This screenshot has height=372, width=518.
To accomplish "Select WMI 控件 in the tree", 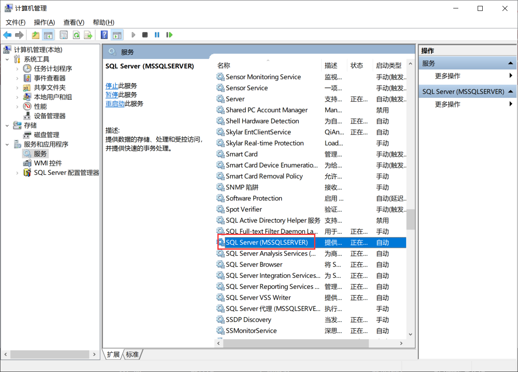I will pos(48,163).
